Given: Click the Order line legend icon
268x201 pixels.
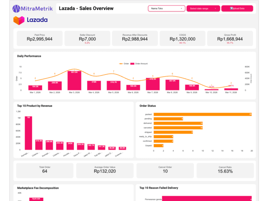Looking at the screenshot, I should [121, 64].
